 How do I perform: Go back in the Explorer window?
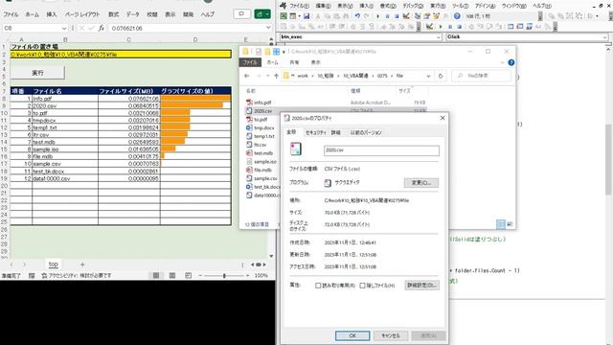click(247, 76)
